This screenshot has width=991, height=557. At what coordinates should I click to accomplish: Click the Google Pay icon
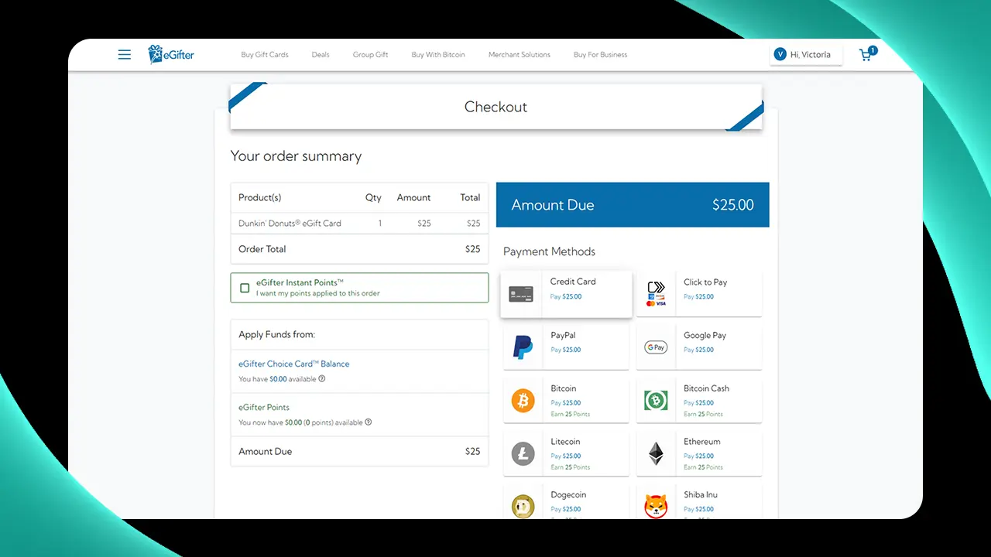point(656,347)
